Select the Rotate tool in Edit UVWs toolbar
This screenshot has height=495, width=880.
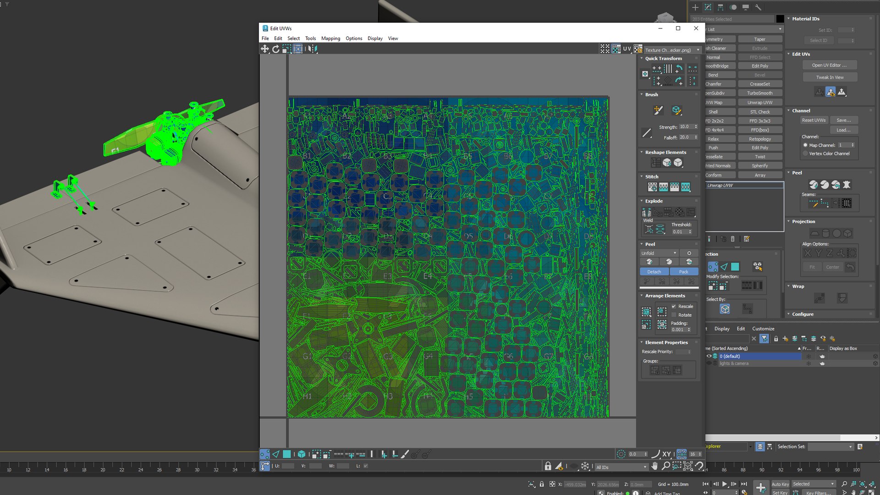click(276, 49)
